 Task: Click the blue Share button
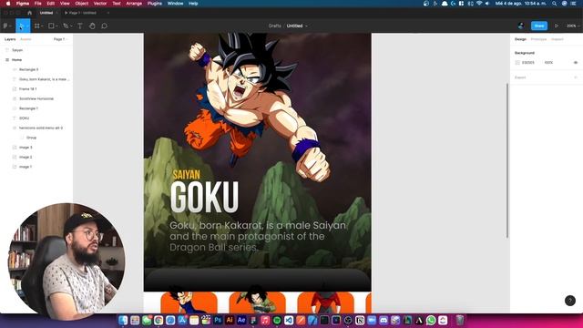pyautogui.click(x=539, y=26)
